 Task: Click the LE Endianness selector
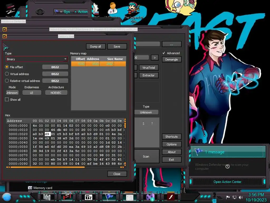click(x=32, y=93)
